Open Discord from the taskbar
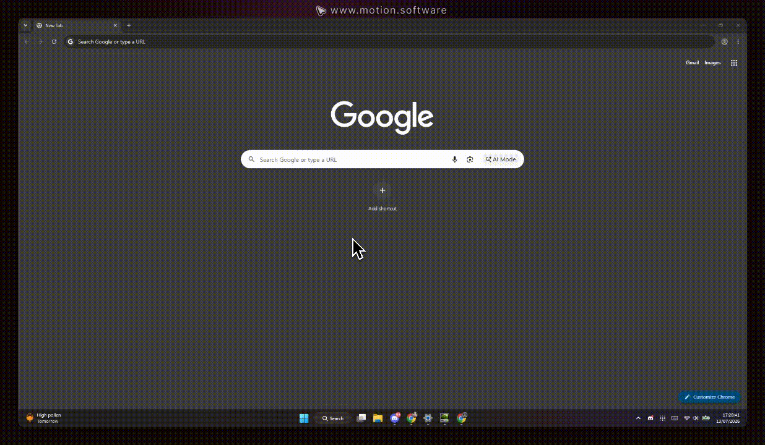The width and height of the screenshot is (765, 445). [395, 418]
